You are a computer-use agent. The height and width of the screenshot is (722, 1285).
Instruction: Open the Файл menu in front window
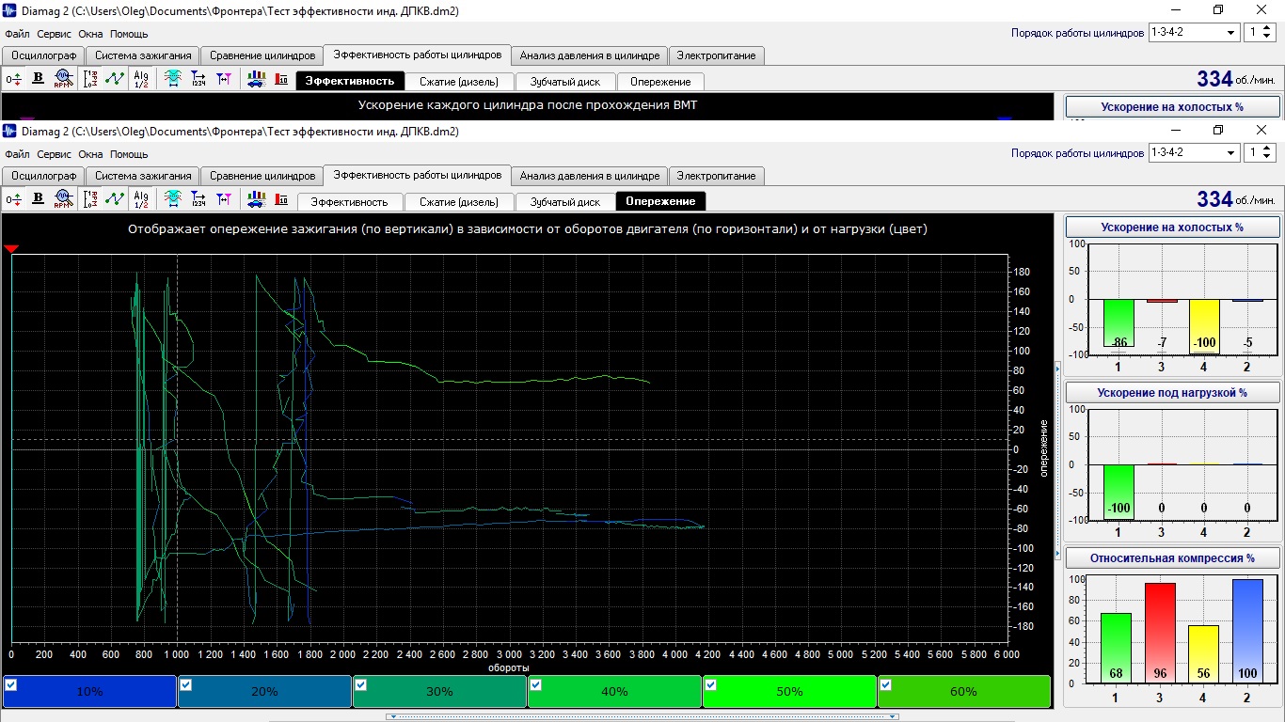coord(17,154)
